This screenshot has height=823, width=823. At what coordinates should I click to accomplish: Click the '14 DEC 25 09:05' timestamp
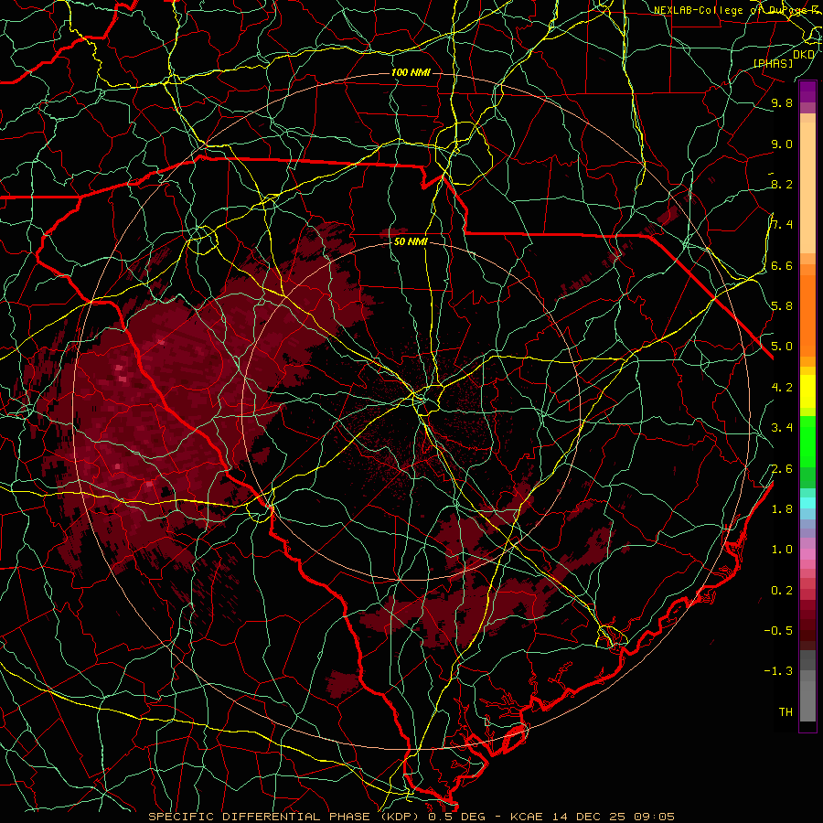click(x=613, y=817)
